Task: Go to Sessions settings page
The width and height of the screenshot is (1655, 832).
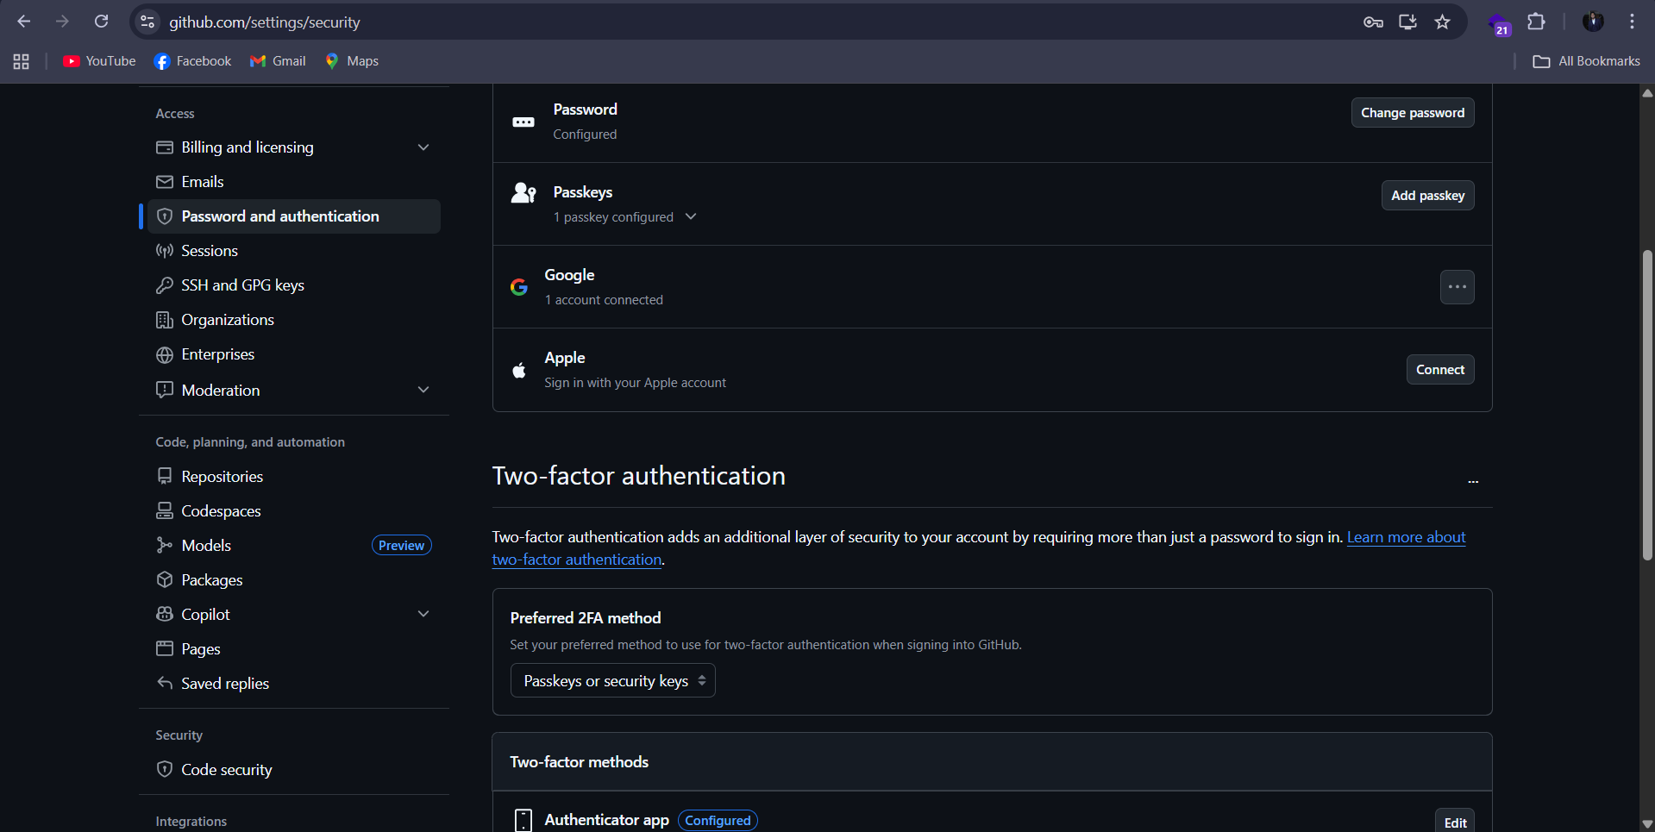Action: point(210,251)
